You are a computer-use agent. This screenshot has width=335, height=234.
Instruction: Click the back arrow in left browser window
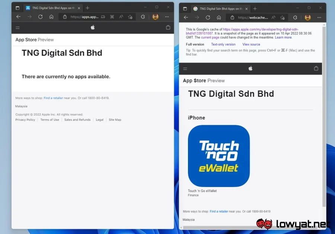pyautogui.click(x=18, y=17)
